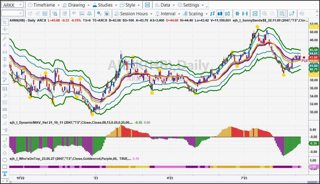
Task: Select the rectangle drawing tool
Action: (x=4, y=167)
